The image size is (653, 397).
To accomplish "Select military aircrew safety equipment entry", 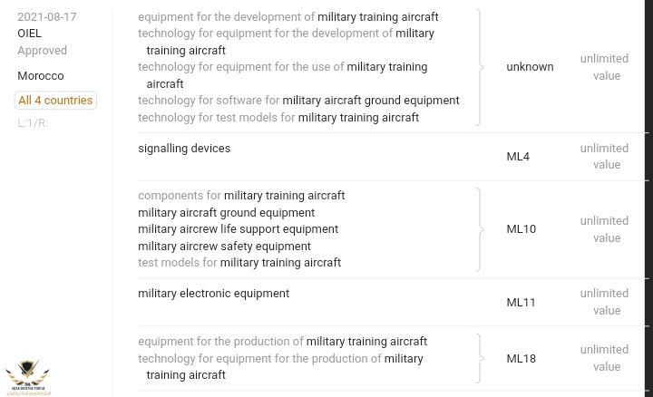I will click(224, 246).
